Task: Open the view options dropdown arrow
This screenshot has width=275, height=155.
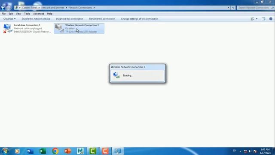Action: tap(257, 19)
